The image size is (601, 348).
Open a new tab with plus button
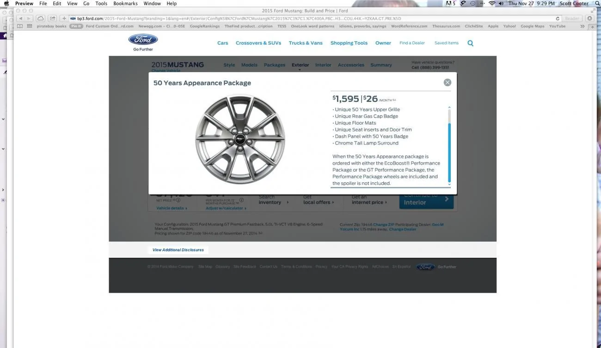[x=593, y=26]
